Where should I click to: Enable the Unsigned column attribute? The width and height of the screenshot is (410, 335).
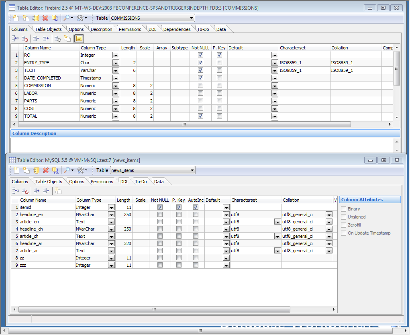[343, 217]
